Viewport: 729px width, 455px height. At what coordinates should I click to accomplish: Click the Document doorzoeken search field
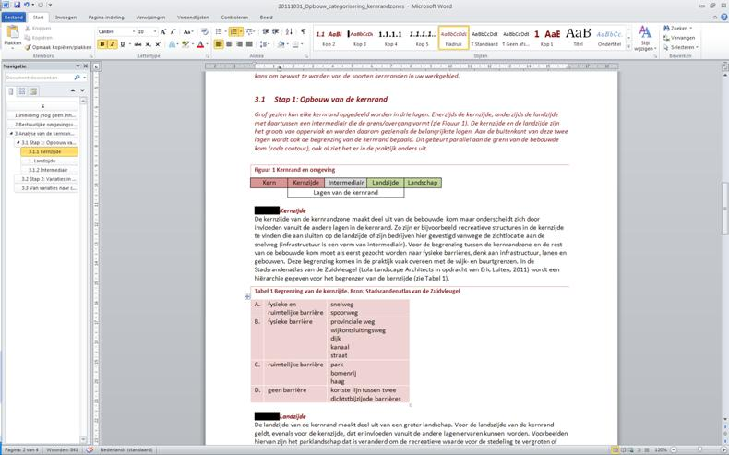[x=42, y=78]
